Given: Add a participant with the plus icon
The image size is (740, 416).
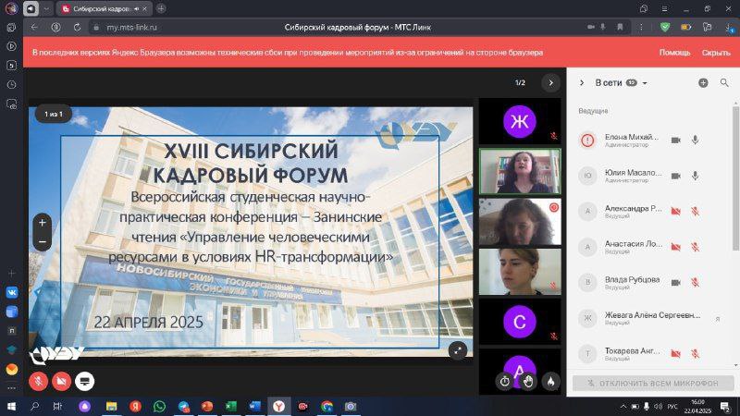Looking at the screenshot, I should pos(703,83).
